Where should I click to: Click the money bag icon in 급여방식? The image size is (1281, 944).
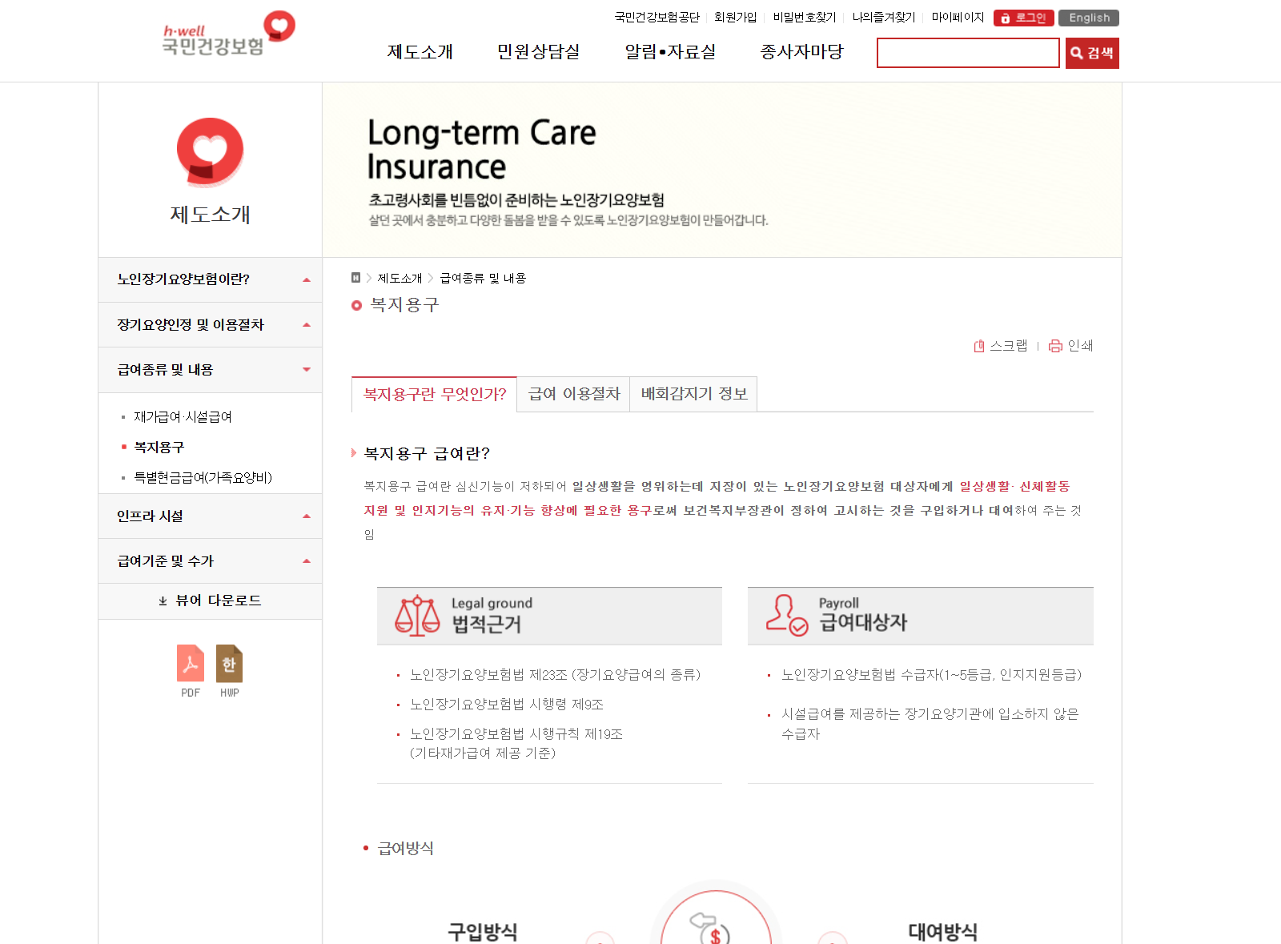pyautogui.click(x=711, y=929)
